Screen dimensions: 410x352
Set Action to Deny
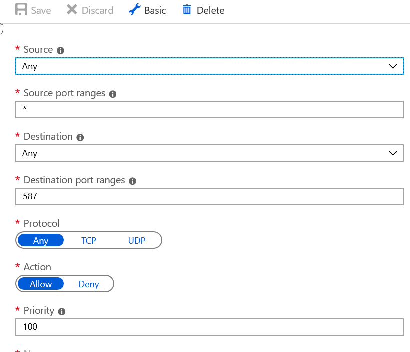[x=89, y=284]
